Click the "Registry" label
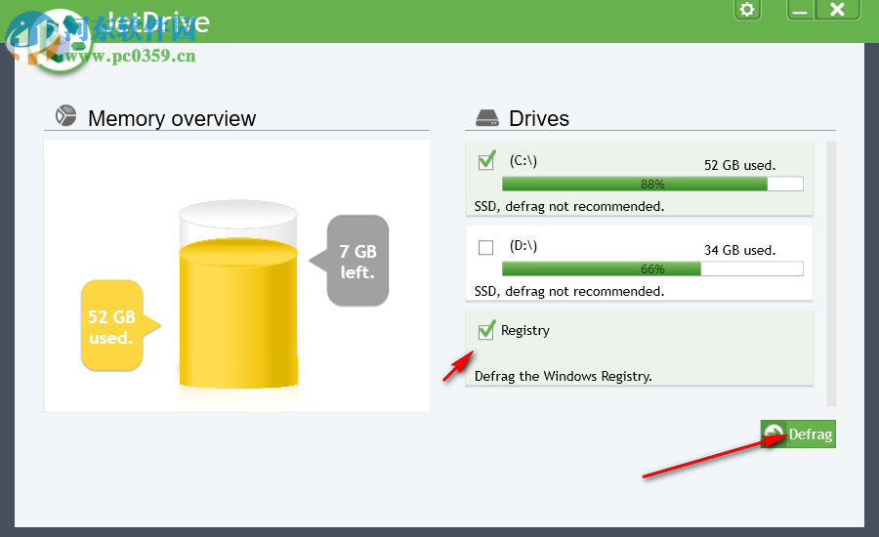879x537 pixels. point(524,330)
